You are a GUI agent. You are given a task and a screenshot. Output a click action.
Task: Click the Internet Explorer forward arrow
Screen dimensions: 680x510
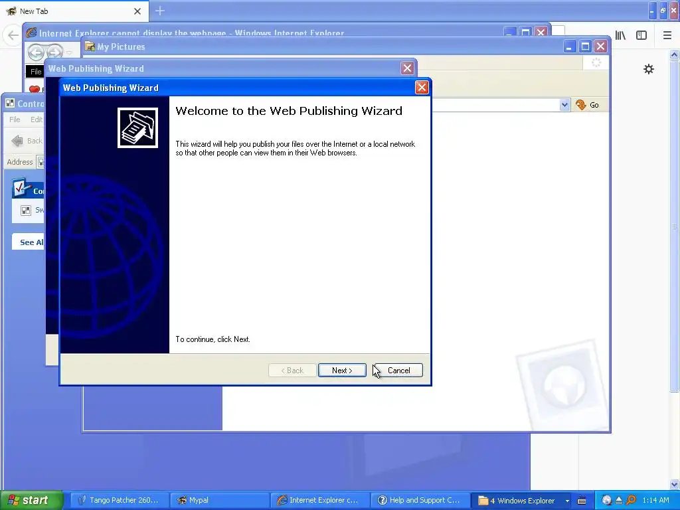click(54, 52)
